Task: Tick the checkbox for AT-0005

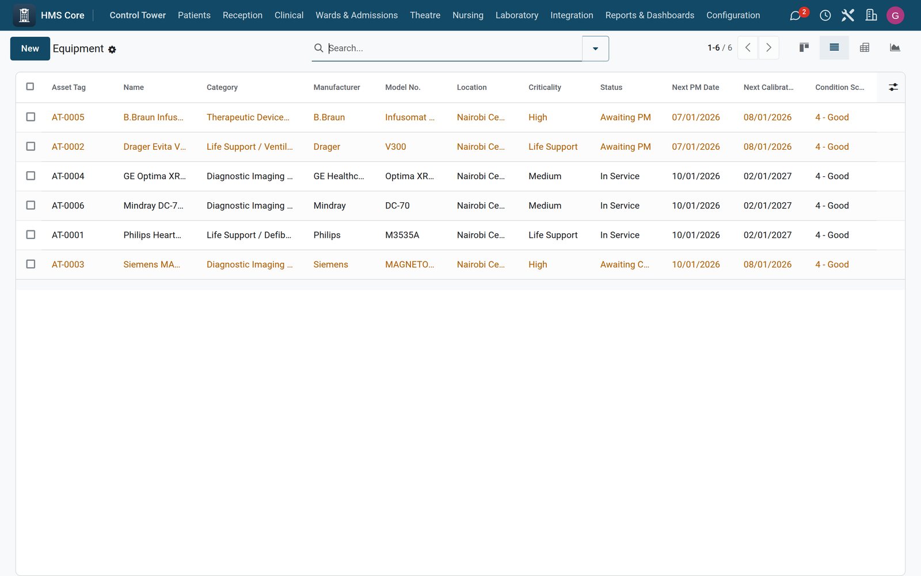Action: (x=31, y=117)
